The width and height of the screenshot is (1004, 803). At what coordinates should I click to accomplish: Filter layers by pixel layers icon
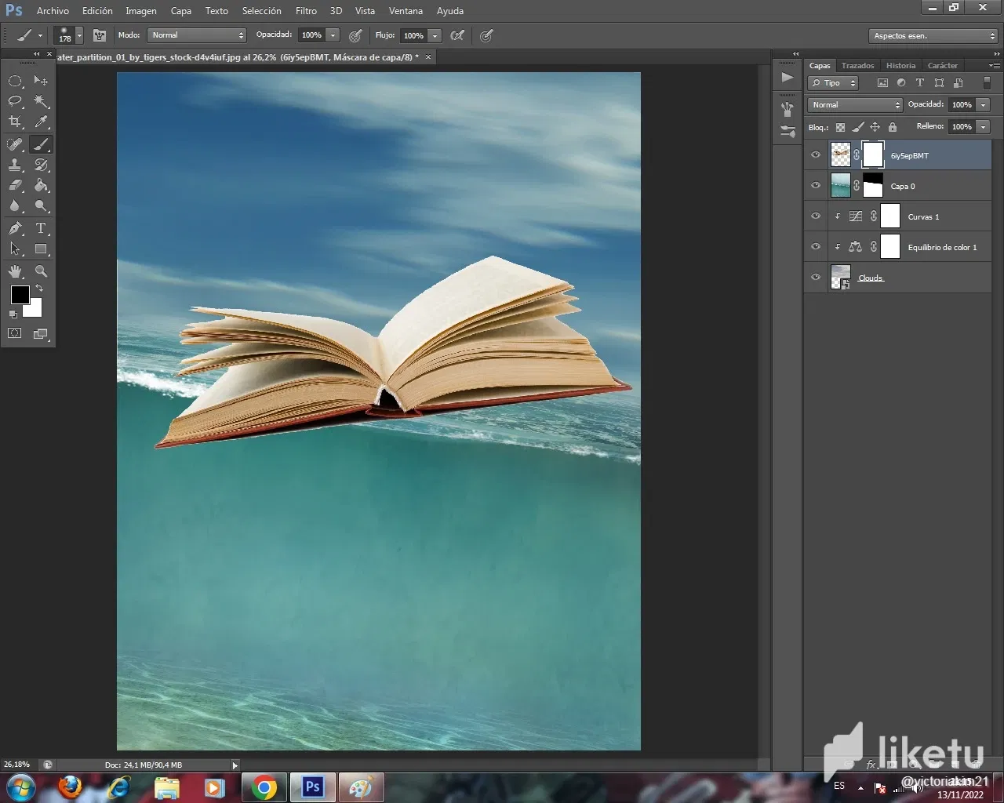pyautogui.click(x=882, y=83)
